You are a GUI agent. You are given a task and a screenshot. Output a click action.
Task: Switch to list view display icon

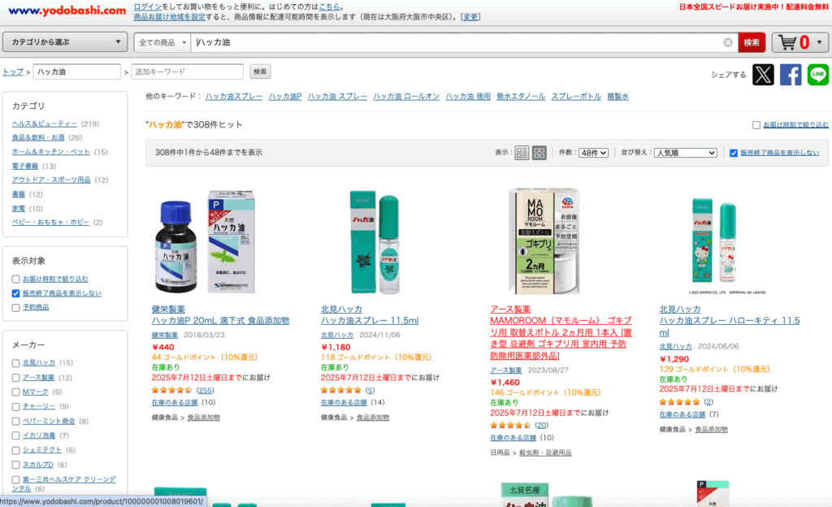coord(522,153)
